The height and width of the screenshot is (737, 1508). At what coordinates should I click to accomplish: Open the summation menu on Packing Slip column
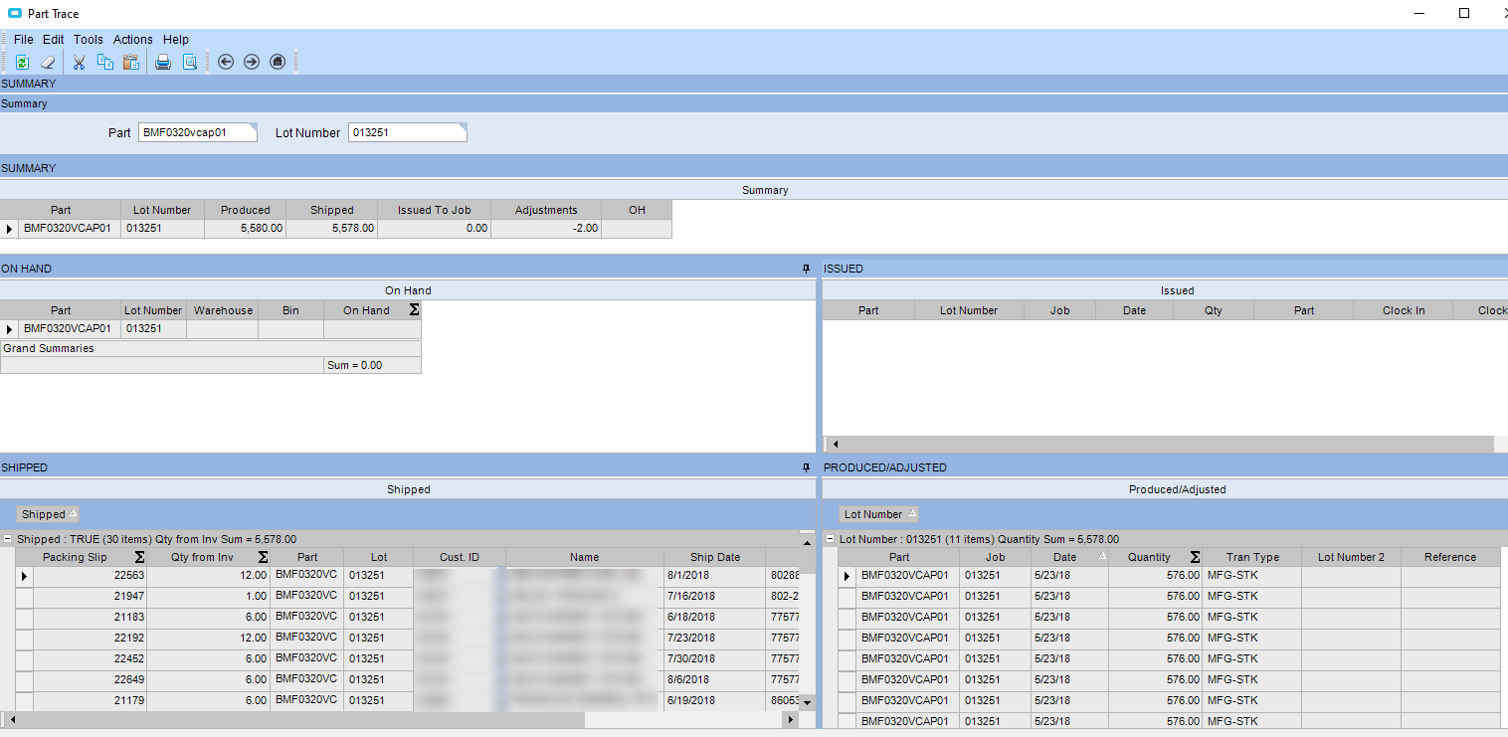click(139, 557)
